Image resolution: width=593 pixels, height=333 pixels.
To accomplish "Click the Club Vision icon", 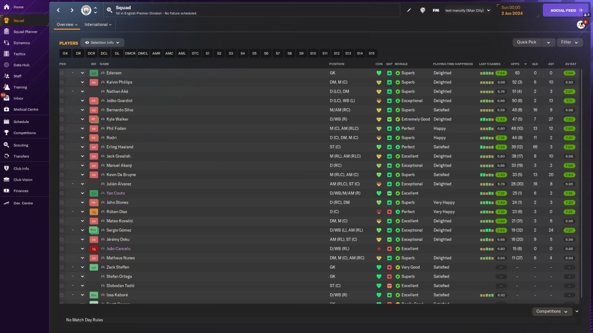I will 6,179.
